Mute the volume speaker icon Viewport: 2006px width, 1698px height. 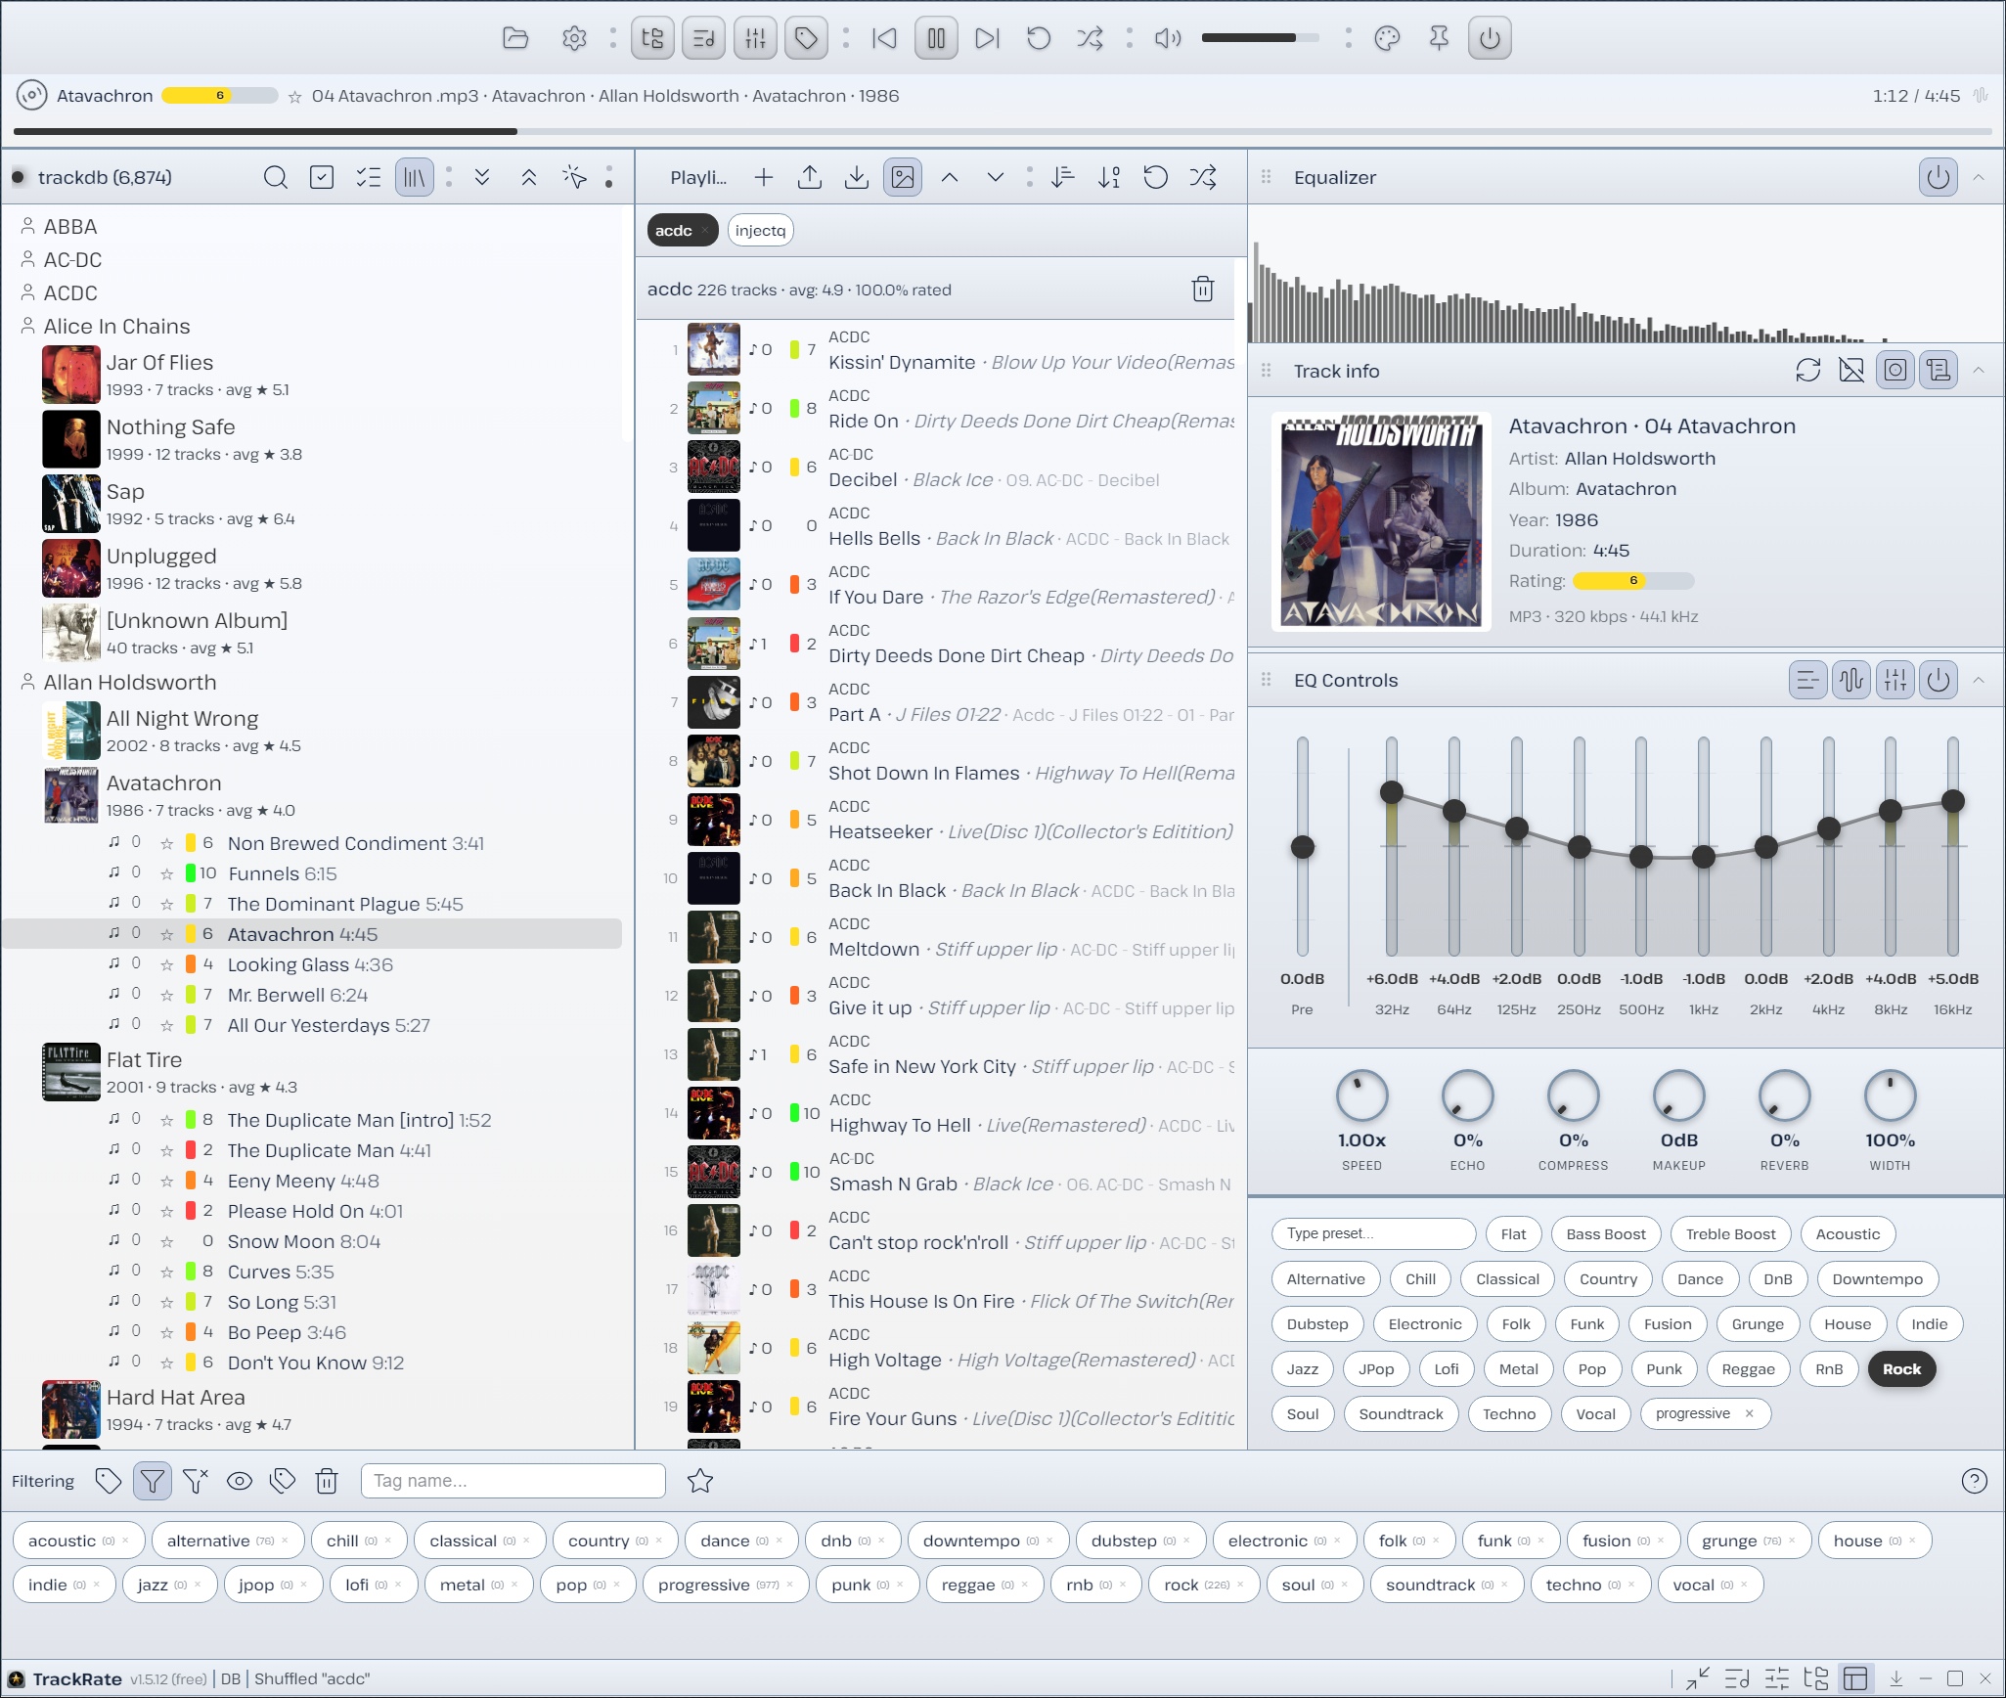1168,38
